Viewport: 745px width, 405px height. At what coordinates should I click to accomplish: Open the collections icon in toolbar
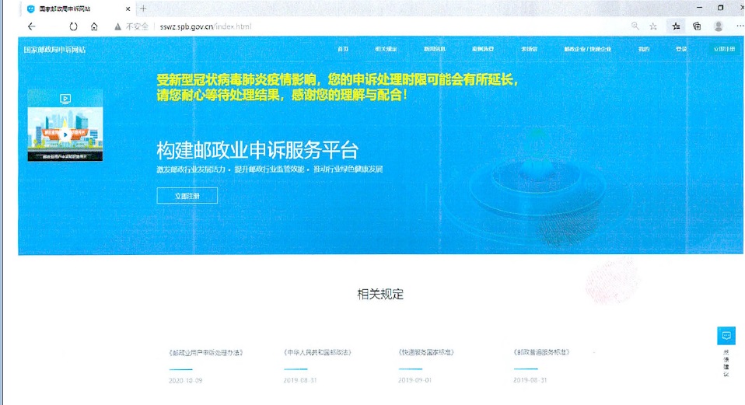(x=698, y=26)
